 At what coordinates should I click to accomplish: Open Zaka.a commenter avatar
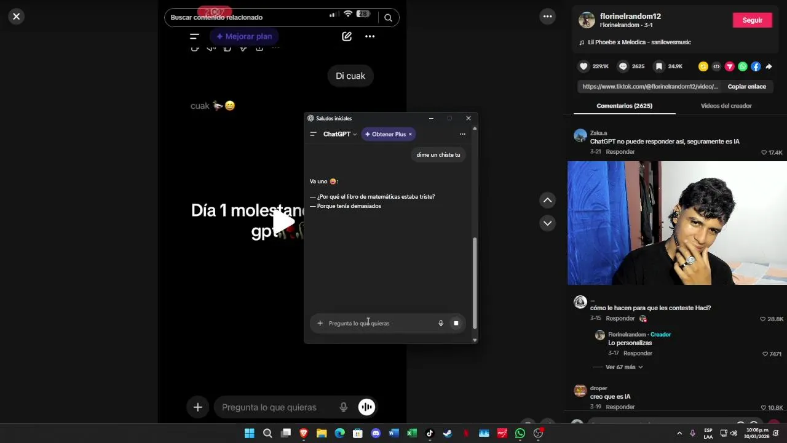(580, 135)
